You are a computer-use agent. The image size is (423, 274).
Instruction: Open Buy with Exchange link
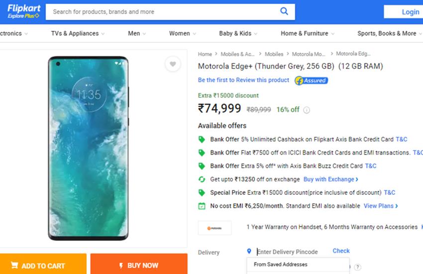330,179
